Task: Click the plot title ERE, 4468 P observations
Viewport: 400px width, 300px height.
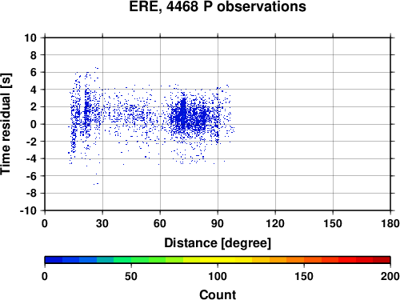Action: pyautogui.click(x=218, y=6)
